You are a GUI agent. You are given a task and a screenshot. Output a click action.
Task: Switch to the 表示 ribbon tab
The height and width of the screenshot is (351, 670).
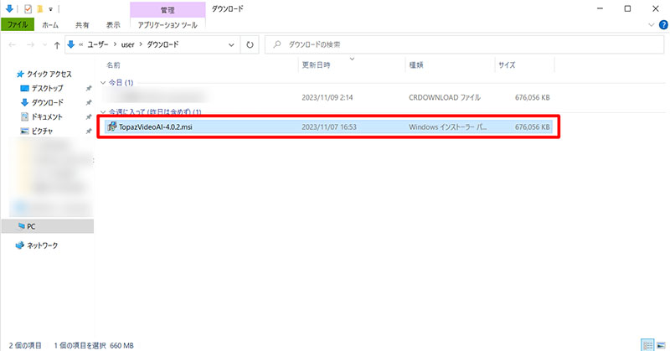[x=113, y=25]
